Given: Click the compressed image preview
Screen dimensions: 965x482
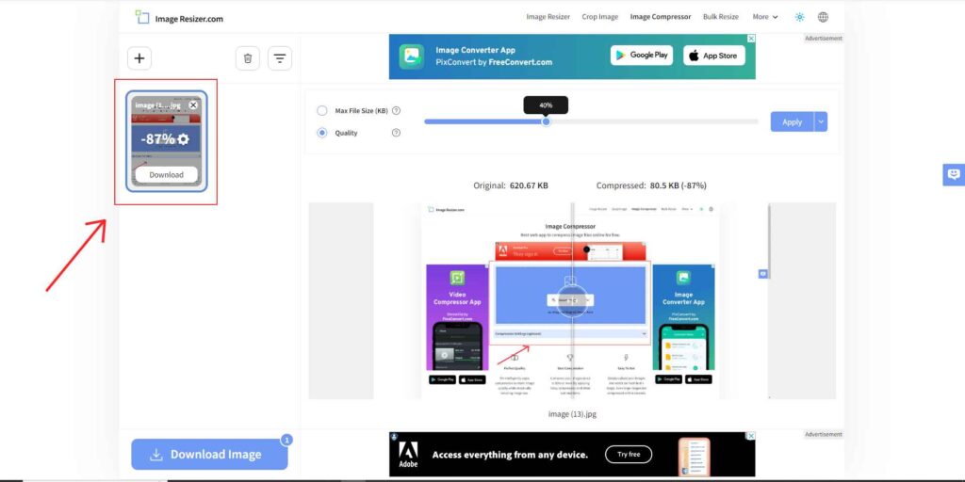Looking at the screenshot, I should tap(570, 300).
